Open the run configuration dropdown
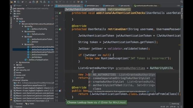This screenshot has height=108, width=193. click(x=60, y=2)
